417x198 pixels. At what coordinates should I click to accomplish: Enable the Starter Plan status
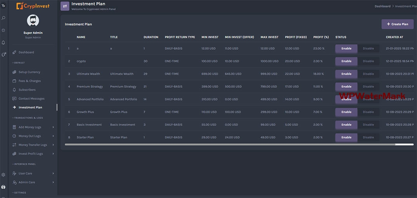pos(346,137)
